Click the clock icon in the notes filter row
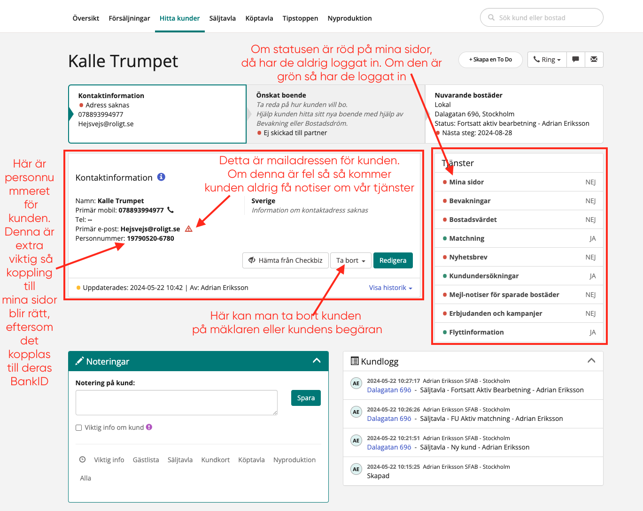643x511 pixels. tap(82, 460)
